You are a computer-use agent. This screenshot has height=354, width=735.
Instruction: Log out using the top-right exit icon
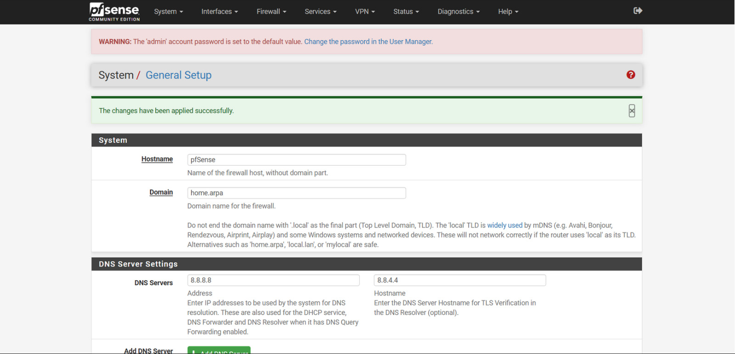pyautogui.click(x=638, y=11)
